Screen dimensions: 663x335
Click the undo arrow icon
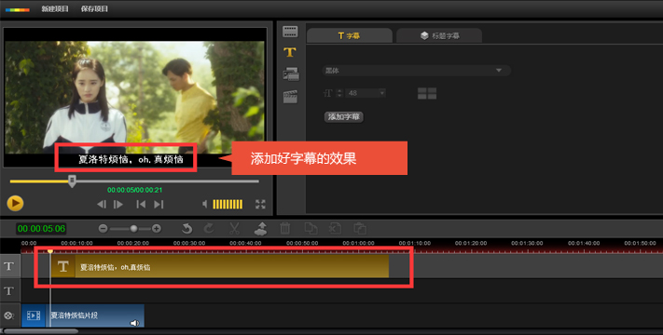(x=186, y=229)
